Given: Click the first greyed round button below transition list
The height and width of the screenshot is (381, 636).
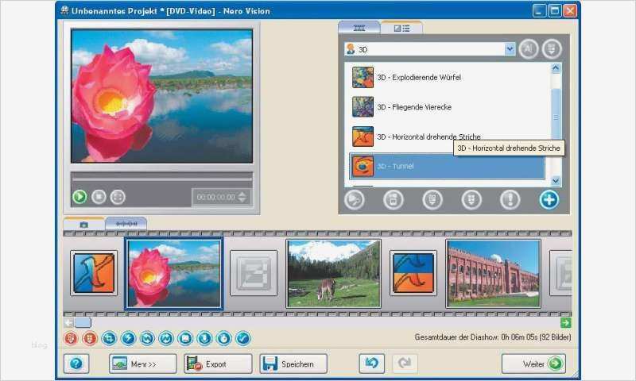Looking at the screenshot, I should pyautogui.click(x=355, y=199).
